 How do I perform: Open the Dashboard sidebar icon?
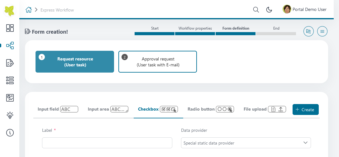coord(10,28)
